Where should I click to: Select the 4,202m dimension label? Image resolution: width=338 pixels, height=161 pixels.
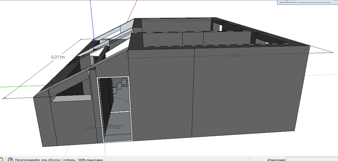pyautogui.click(x=179, y=21)
